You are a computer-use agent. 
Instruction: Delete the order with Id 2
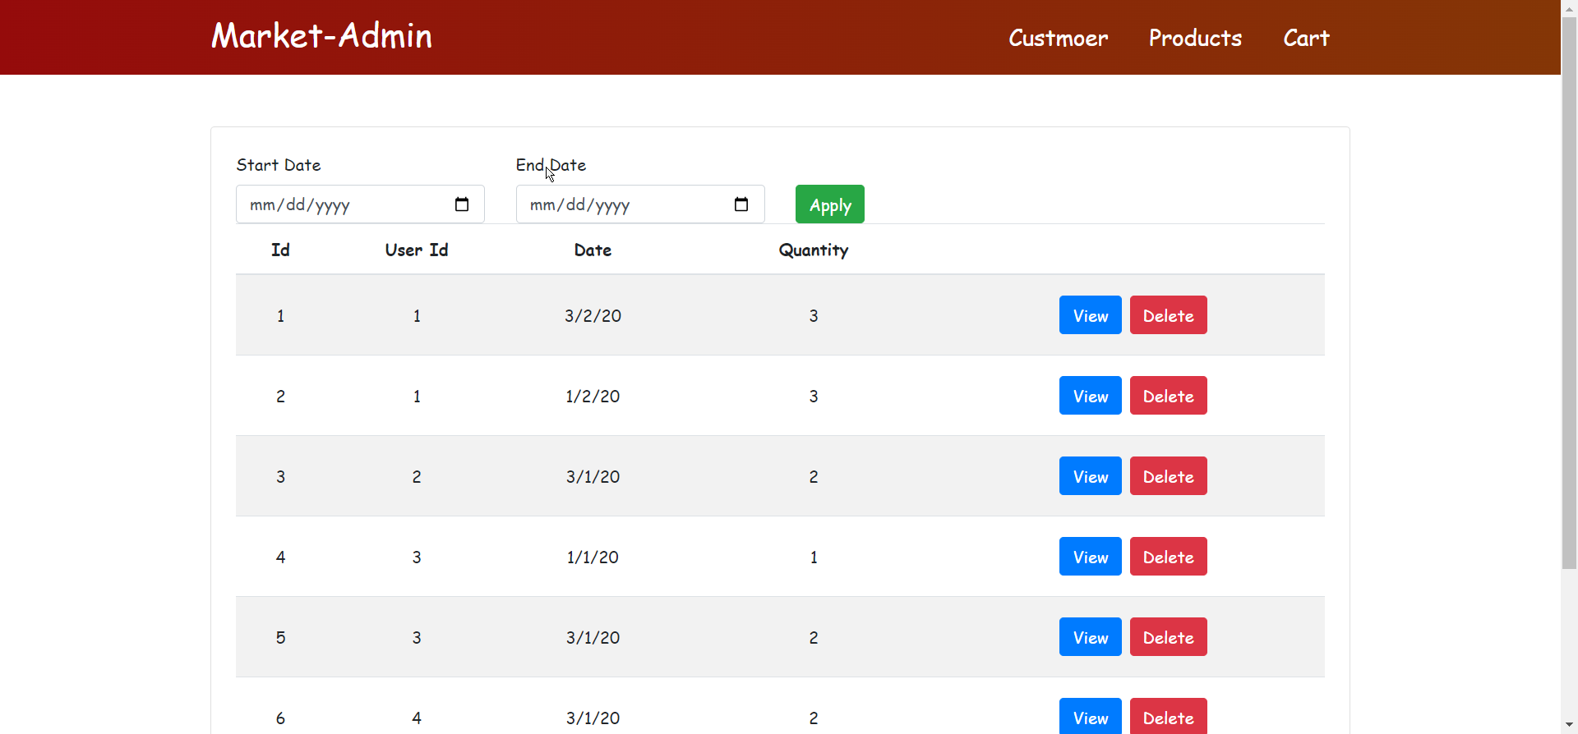point(1168,396)
